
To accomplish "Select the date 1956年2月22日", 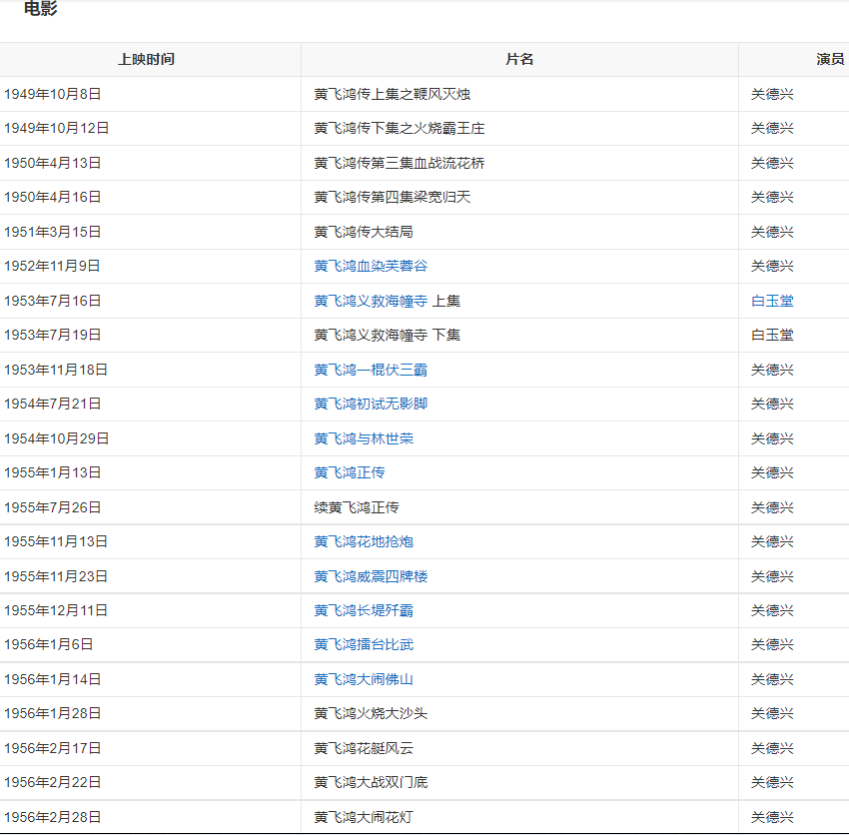I will [x=53, y=782].
